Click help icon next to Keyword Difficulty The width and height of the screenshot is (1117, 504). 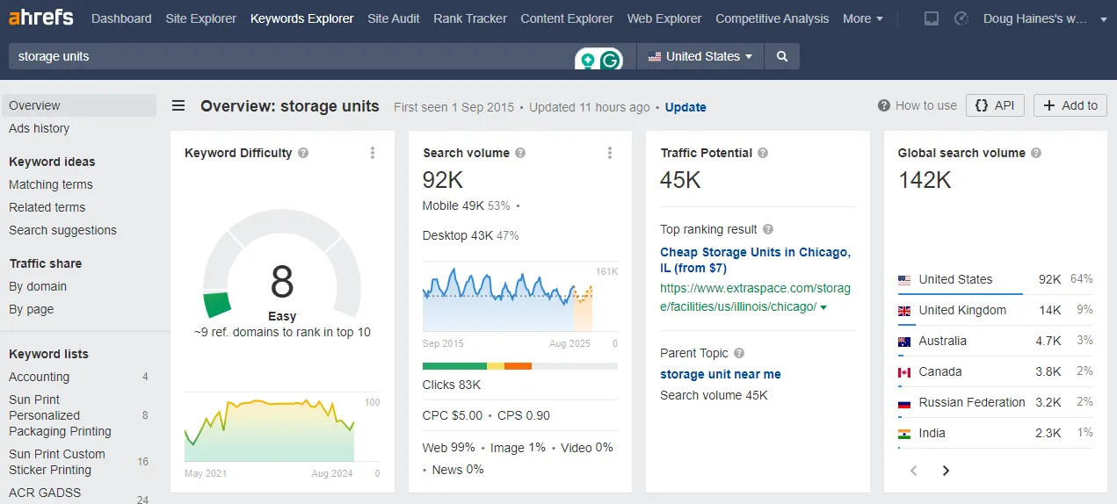coord(303,153)
